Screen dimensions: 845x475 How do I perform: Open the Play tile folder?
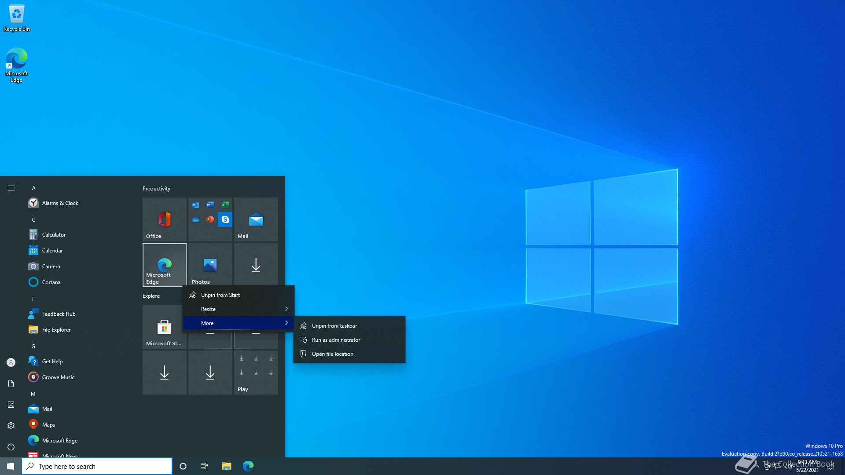[x=256, y=373]
